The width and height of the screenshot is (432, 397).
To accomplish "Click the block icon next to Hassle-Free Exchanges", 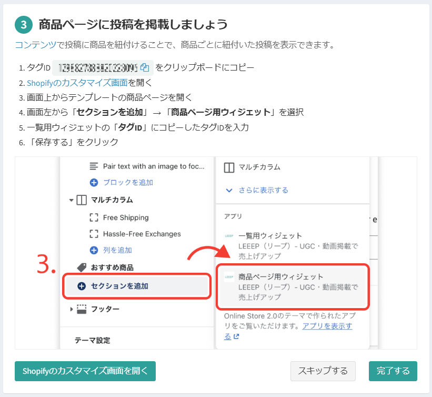I will (94, 234).
